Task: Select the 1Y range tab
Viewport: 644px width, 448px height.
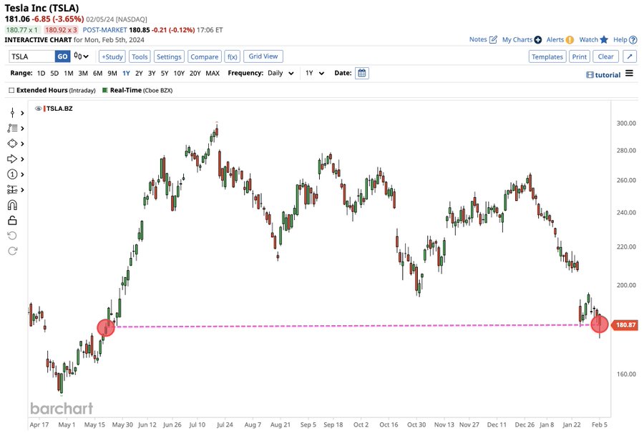Action: pyautogui.click(x=126, y=74)
